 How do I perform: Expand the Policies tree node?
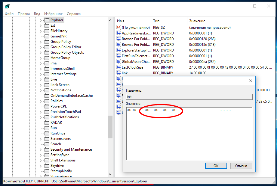tap(41, 101)
